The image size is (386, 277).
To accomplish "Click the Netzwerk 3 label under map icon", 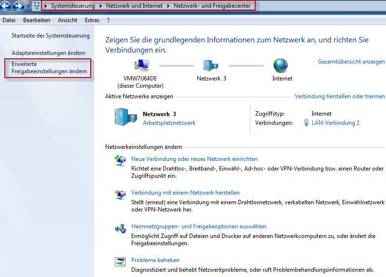I will coord(211,79).
